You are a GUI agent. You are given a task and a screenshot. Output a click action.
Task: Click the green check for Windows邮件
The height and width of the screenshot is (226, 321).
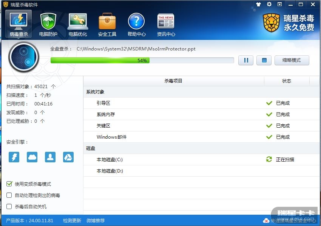click(x=269, y=137)
